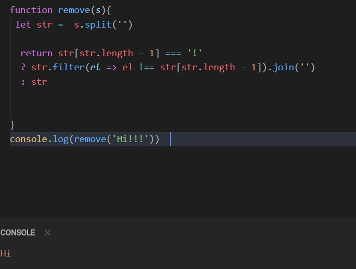Viewport: 356px width, 269px height.
Task: Click the 'return' keyword
Action: (x=36, y=54)
